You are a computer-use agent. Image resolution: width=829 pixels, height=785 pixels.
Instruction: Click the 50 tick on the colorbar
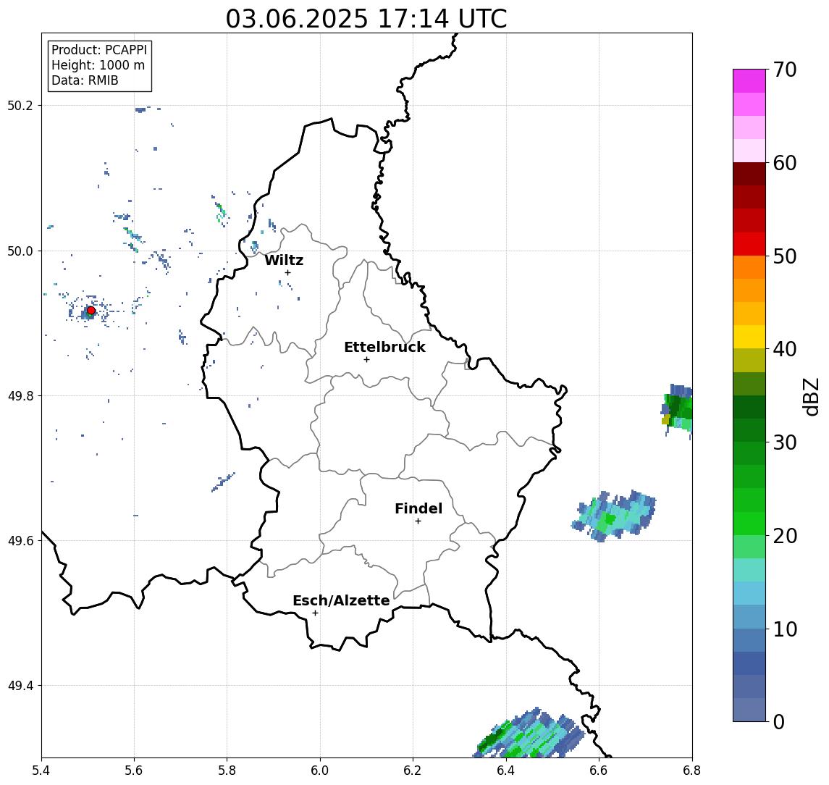click(x=784, y=256)
